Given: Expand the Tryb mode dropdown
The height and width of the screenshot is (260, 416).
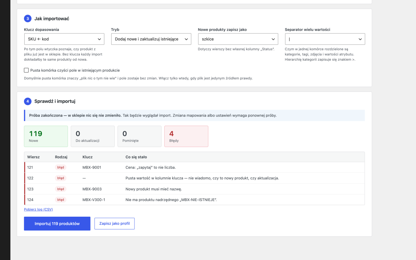Looking at the screenshot, I should [151, 39].
